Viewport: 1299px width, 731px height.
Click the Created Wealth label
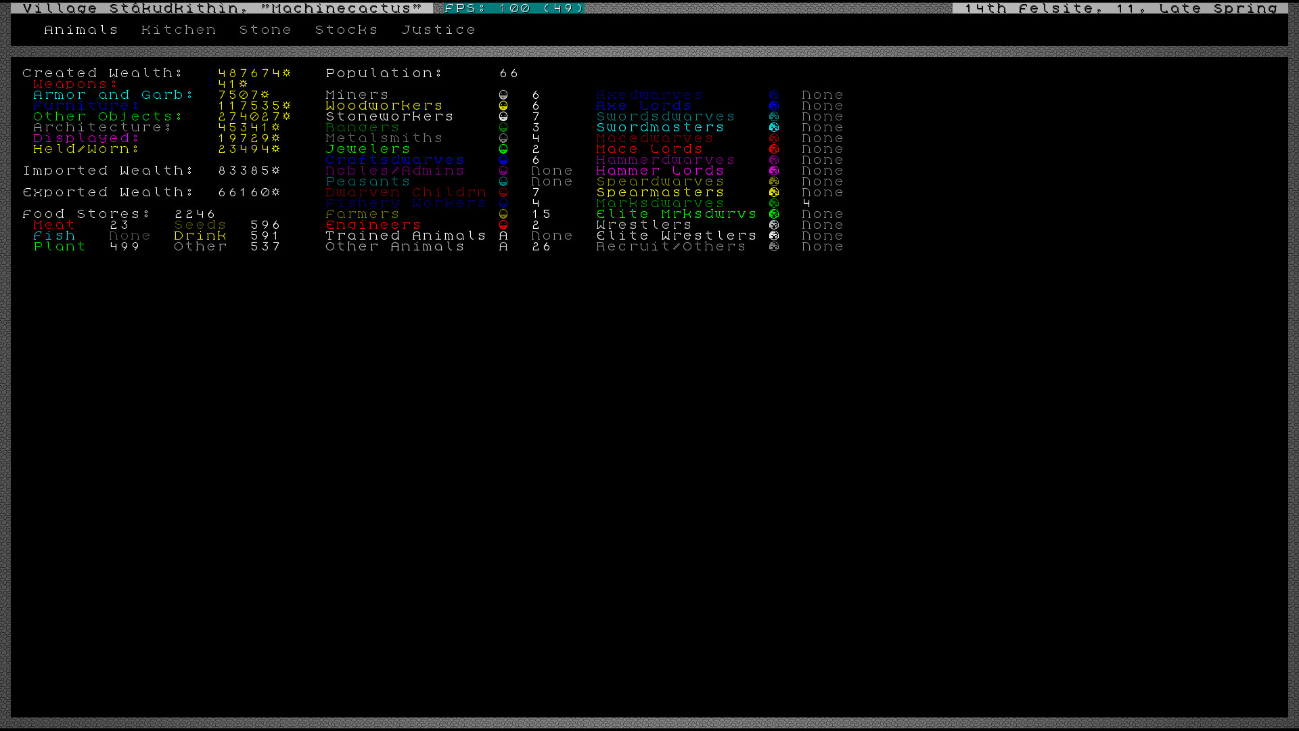103,73
